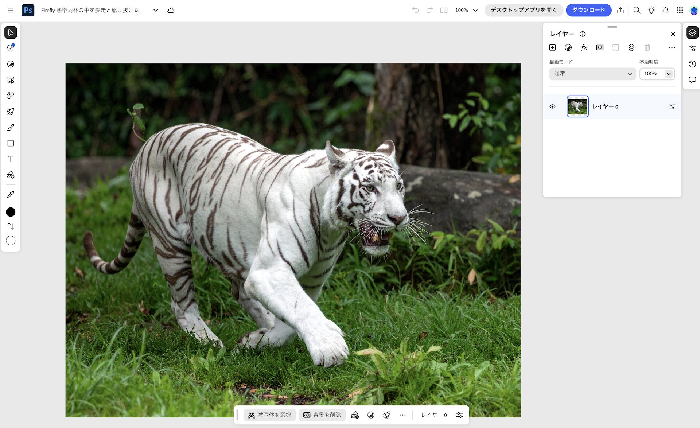Viewport: 700px width, 428px height.
Task: Select the Type tool
Action: pyautogui.click(x=11, y=159)
